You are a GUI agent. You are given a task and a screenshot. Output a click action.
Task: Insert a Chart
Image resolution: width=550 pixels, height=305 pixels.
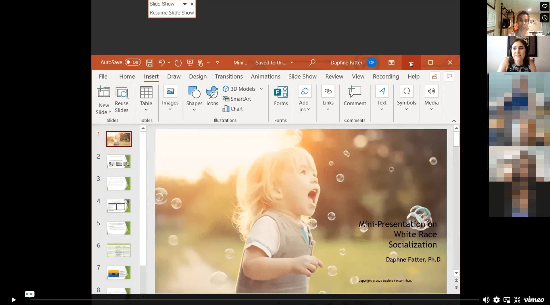(233, 109)
